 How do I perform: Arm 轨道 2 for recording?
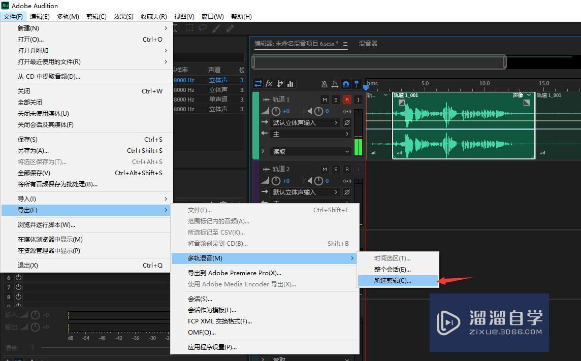click(x=347, y=169)
